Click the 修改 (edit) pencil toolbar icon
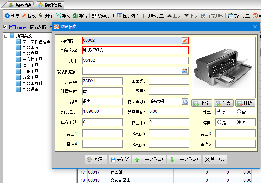Image resolution: width=261 pixels, height=183 pixels. [24, 16]
